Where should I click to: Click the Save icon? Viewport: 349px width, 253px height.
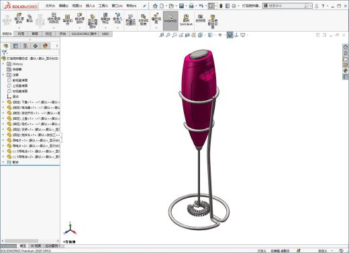point(181,6)
